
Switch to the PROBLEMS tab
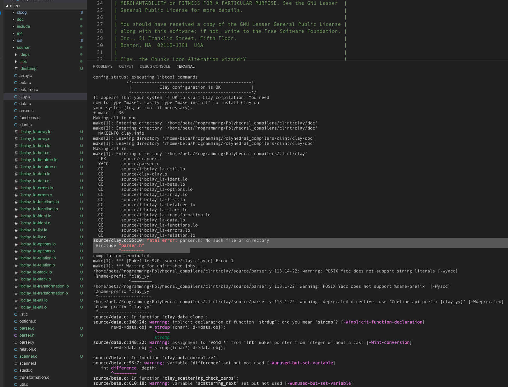click(x=103, y=66)
